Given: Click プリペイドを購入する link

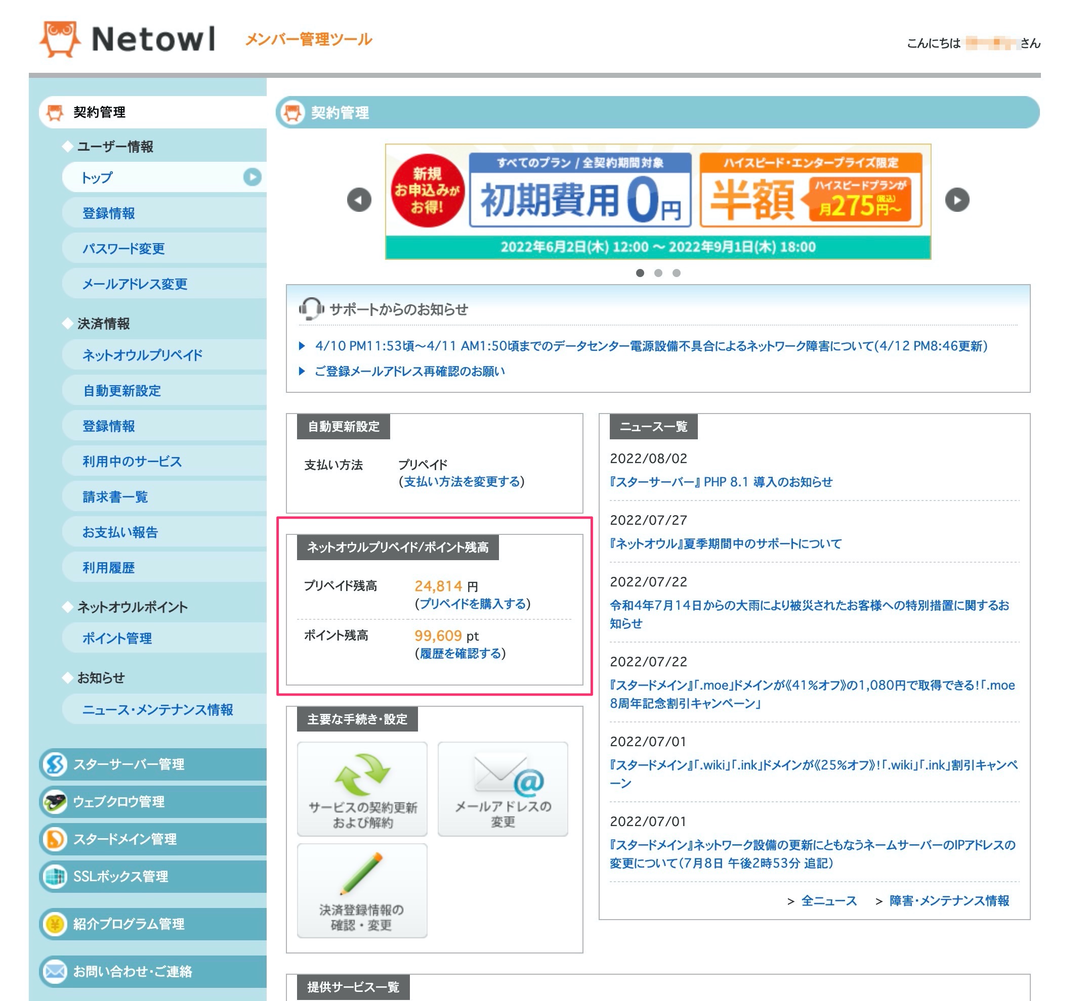Looking at the screenshot, I should pyautogui.click(x=473, y=604).
